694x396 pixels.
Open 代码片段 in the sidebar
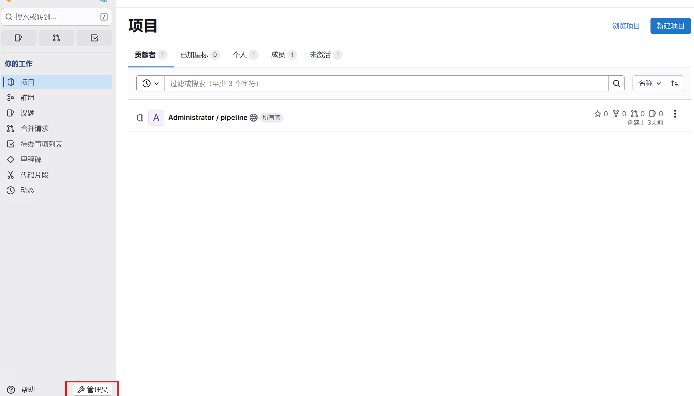coord(35,175)
